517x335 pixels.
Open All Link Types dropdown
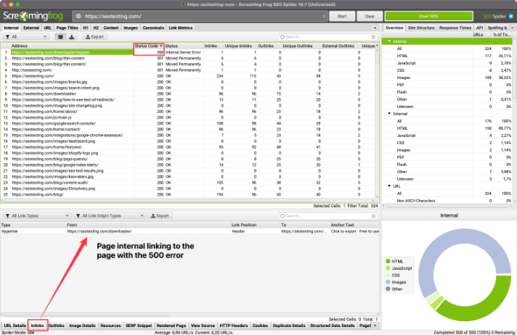click(x=37, y=216)
